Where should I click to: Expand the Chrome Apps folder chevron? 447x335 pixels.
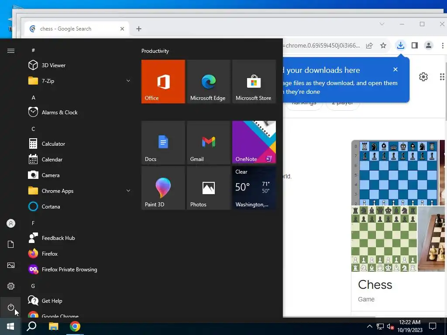(128, 191)
